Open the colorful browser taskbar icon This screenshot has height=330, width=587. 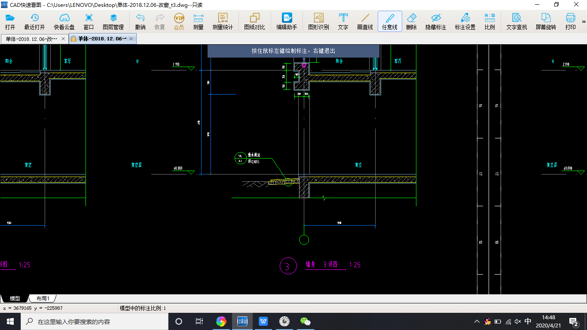pos(221,321)
